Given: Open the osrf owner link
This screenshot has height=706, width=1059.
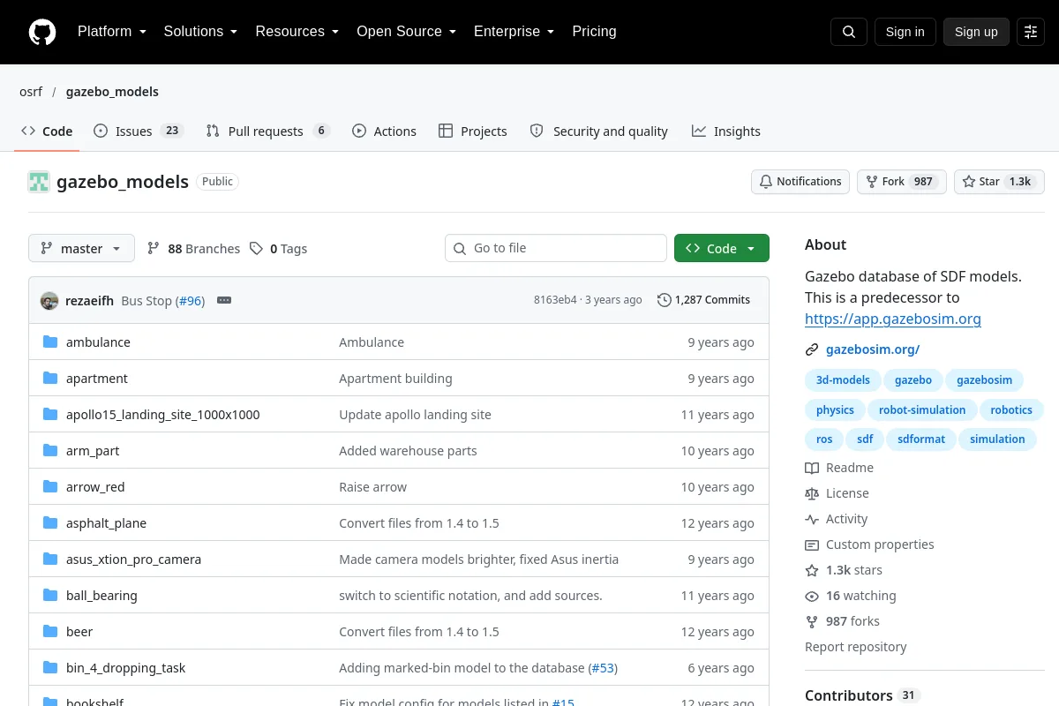Looking at the screenshot, I should (x=31, y=92).
